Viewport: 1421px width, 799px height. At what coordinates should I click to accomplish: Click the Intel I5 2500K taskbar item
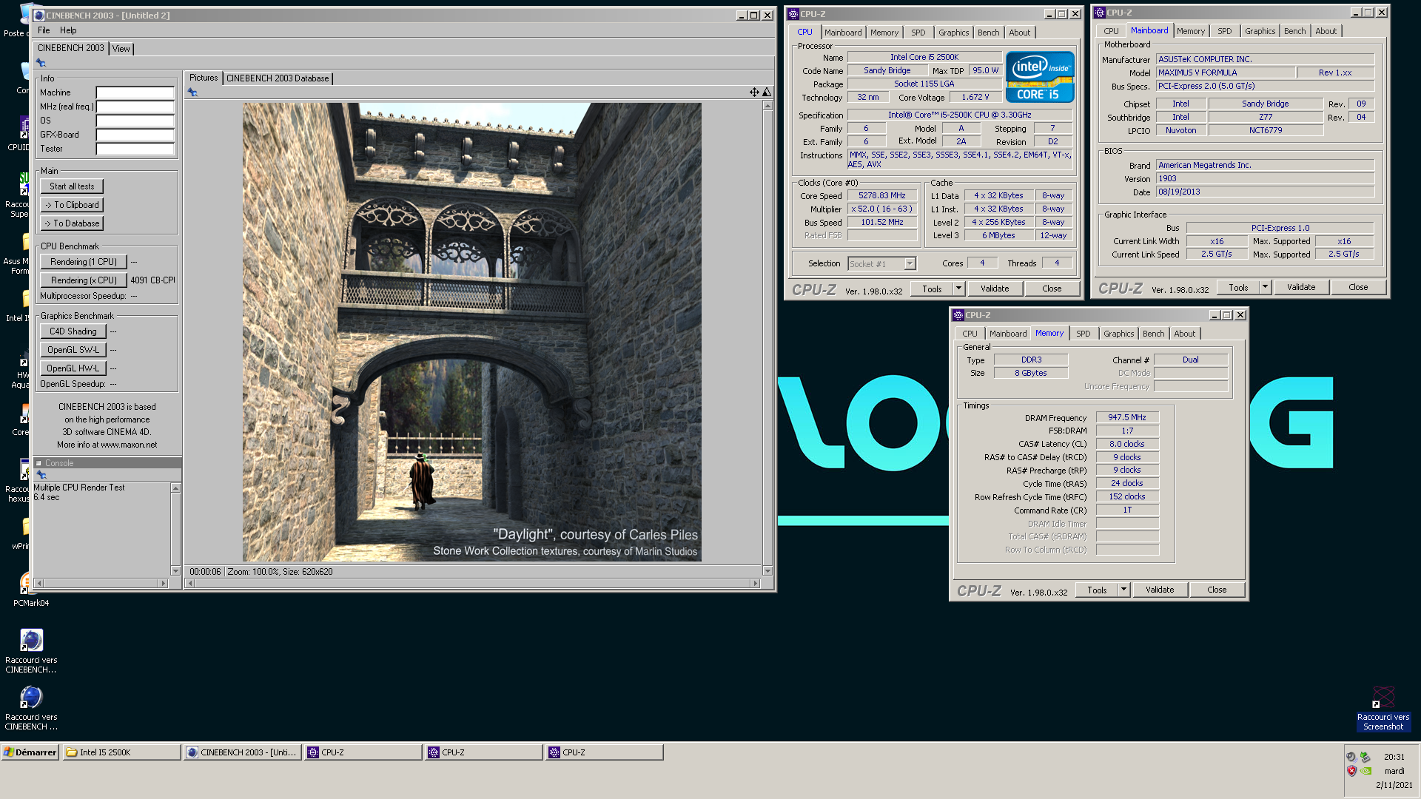(x=121, y=752)
